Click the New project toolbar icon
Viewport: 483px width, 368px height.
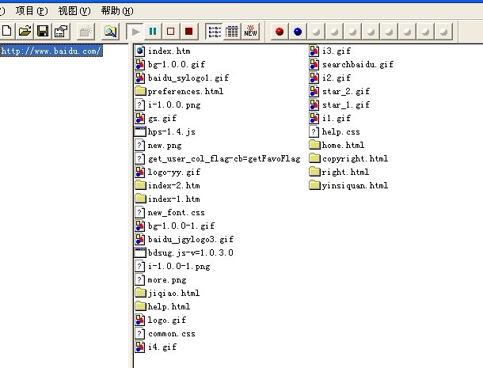point(7,32)
